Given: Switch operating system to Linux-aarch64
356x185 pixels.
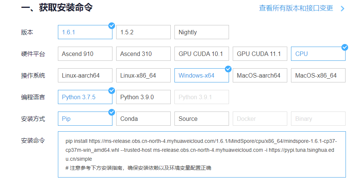Looking at the screenshot, I should coord(85,75).
